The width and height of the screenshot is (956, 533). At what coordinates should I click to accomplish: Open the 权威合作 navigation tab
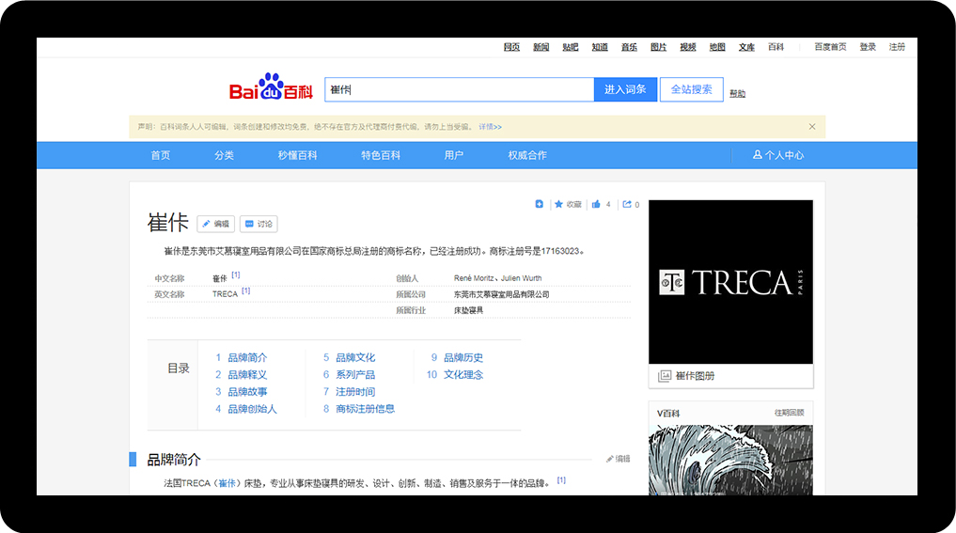click(x=527, y=155)
